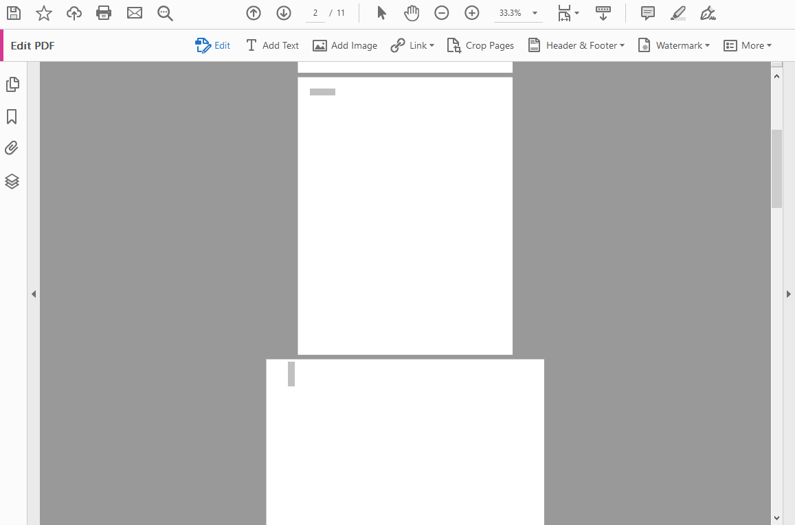Expand the More options menu
Screen dimensions: 795x525
pos(748,45)
